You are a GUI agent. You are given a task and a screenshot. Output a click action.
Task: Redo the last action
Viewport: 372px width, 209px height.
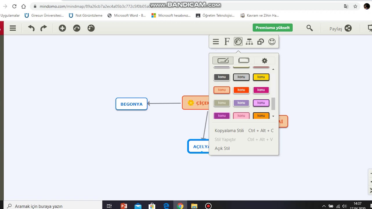(43, 28)
